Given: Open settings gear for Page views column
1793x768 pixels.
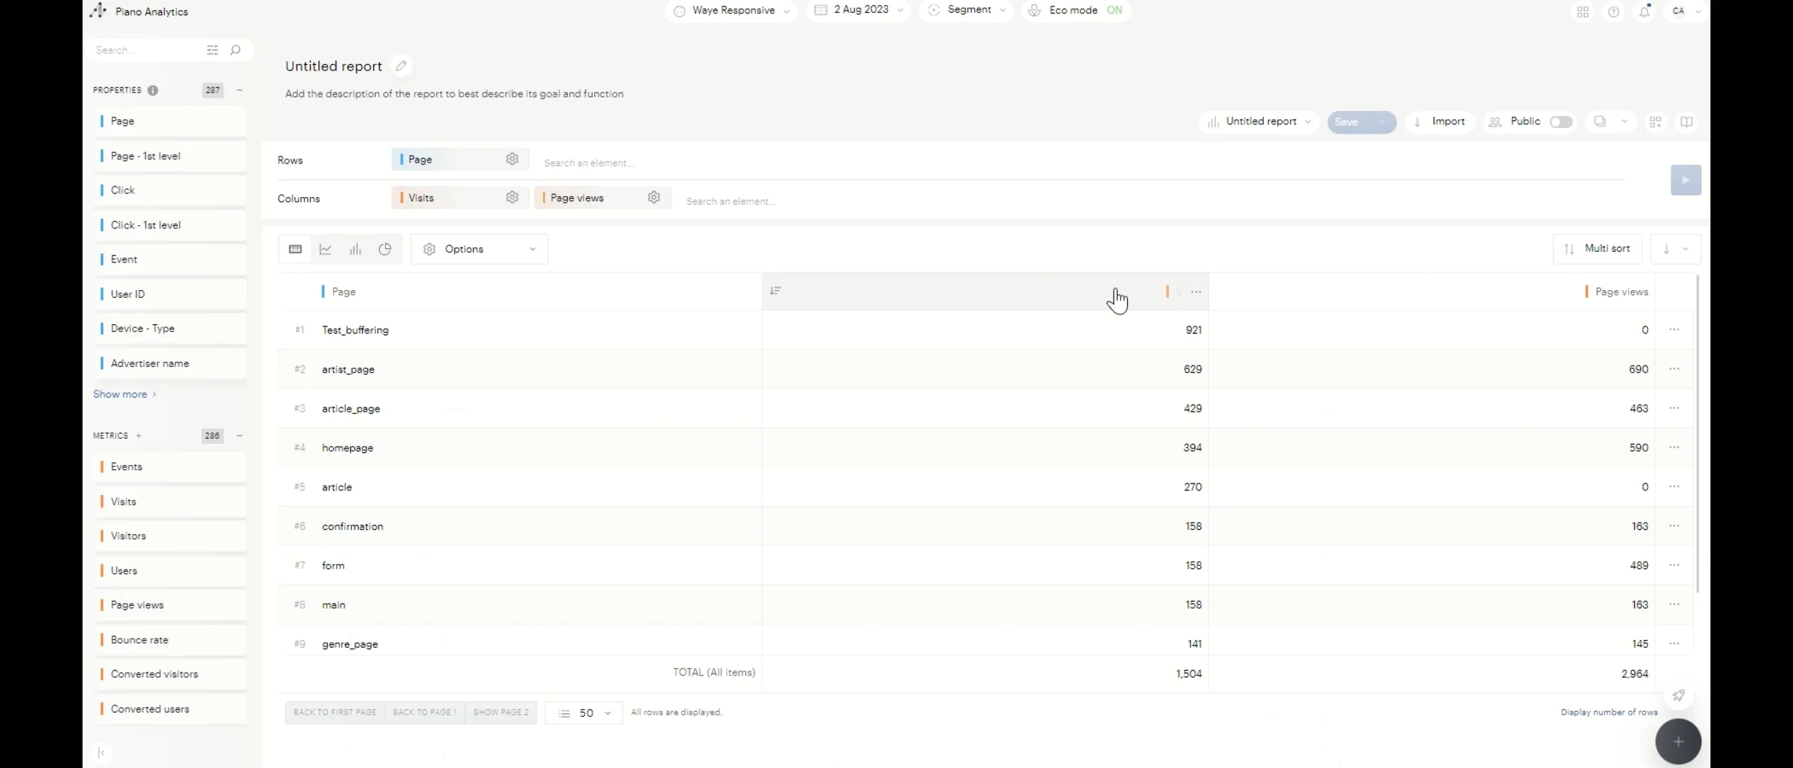Looking at the screenshot, I should (654, 198).
